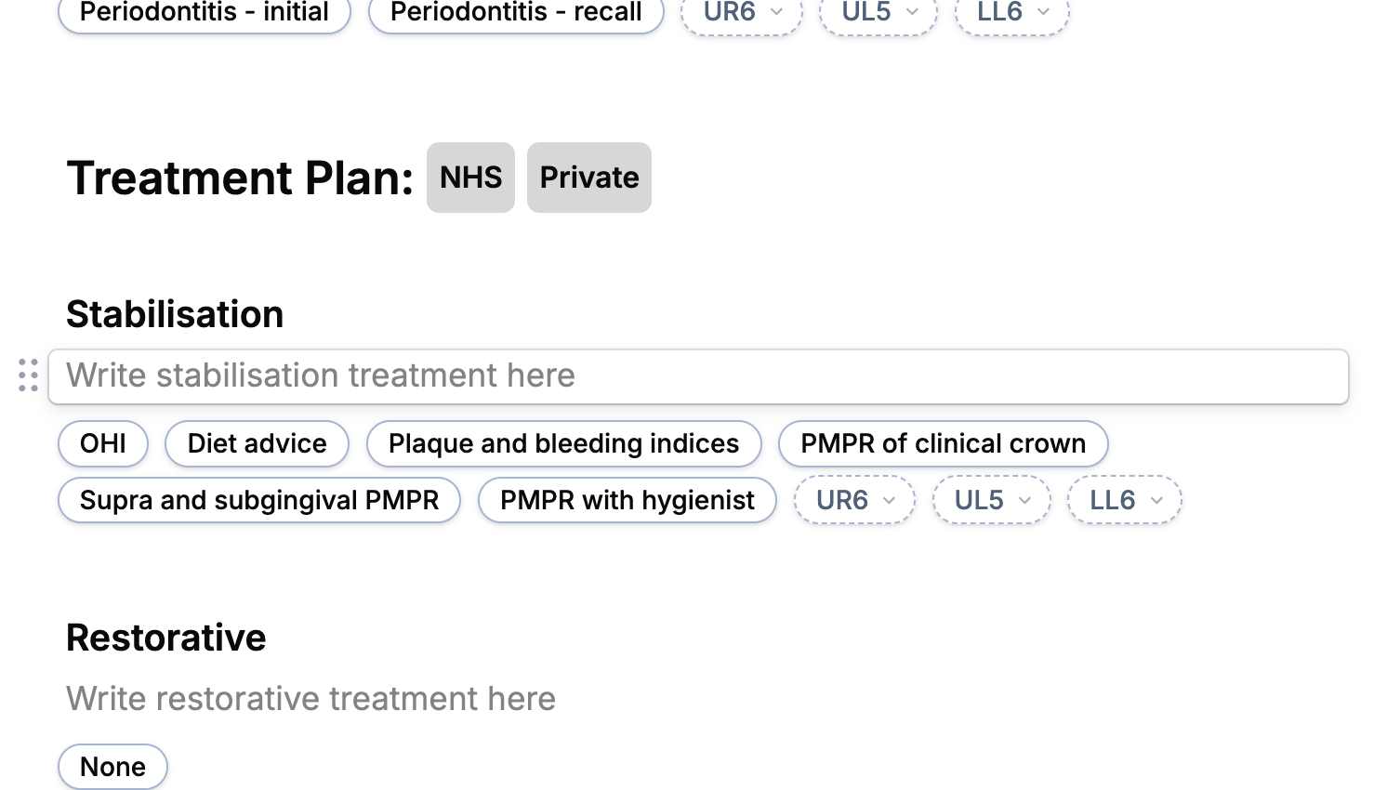The image size is (1387, 790).
Task: Pick the Periodontitis - initial chip
Action: (205, 13)
